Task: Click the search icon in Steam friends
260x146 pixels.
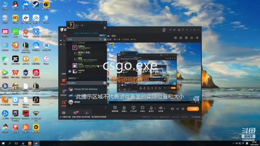Action: point(100,39)
